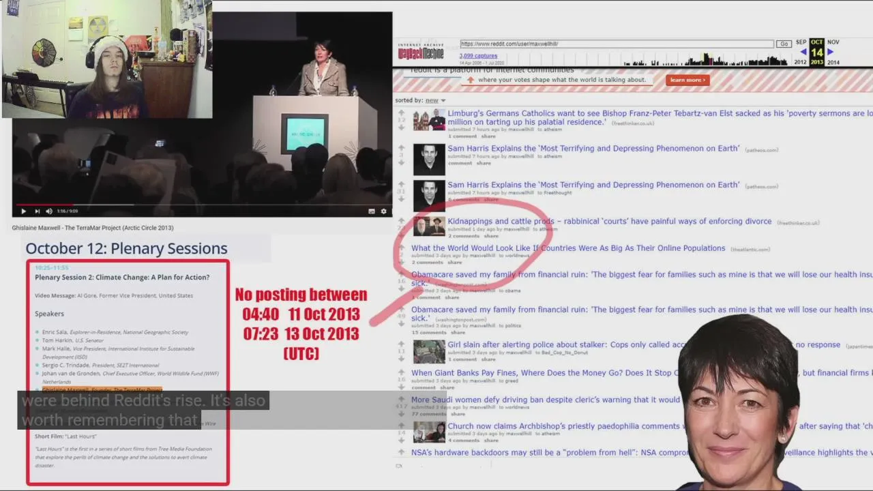The width and height of the screenshot is (873, 491).
Task: Toggle captions icon beside settings gear
Action: pos(372,211)
